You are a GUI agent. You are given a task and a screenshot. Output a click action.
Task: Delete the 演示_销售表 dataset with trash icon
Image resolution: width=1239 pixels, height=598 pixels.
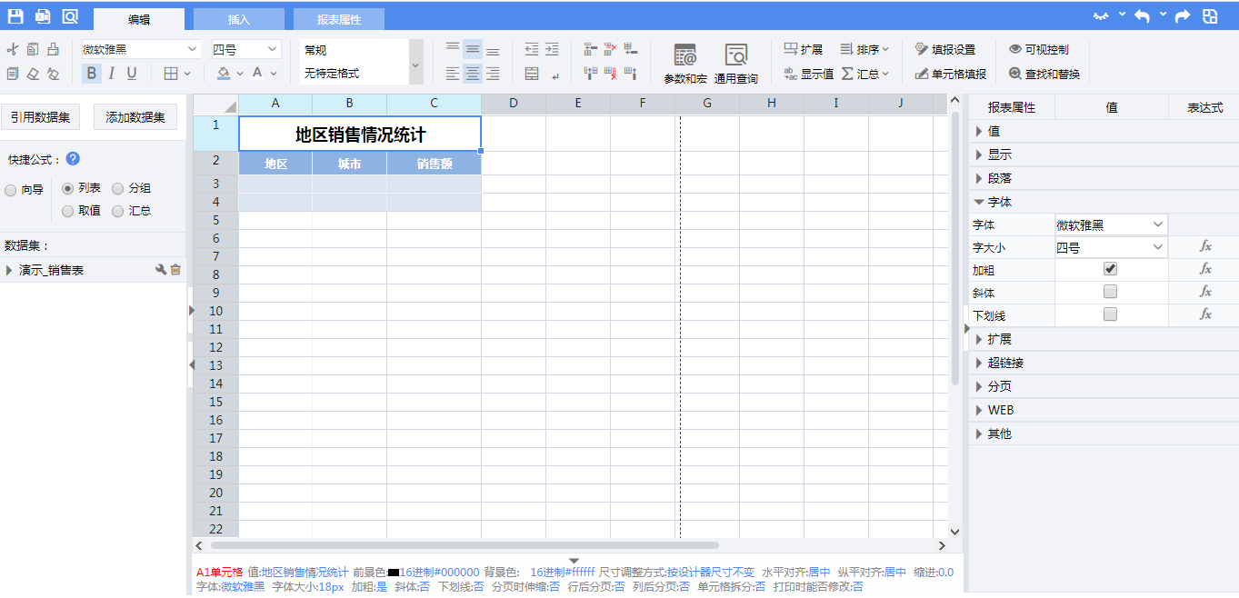click(x=175, y=270)
